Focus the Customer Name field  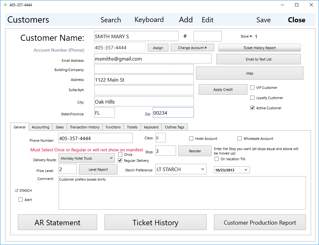136,36
